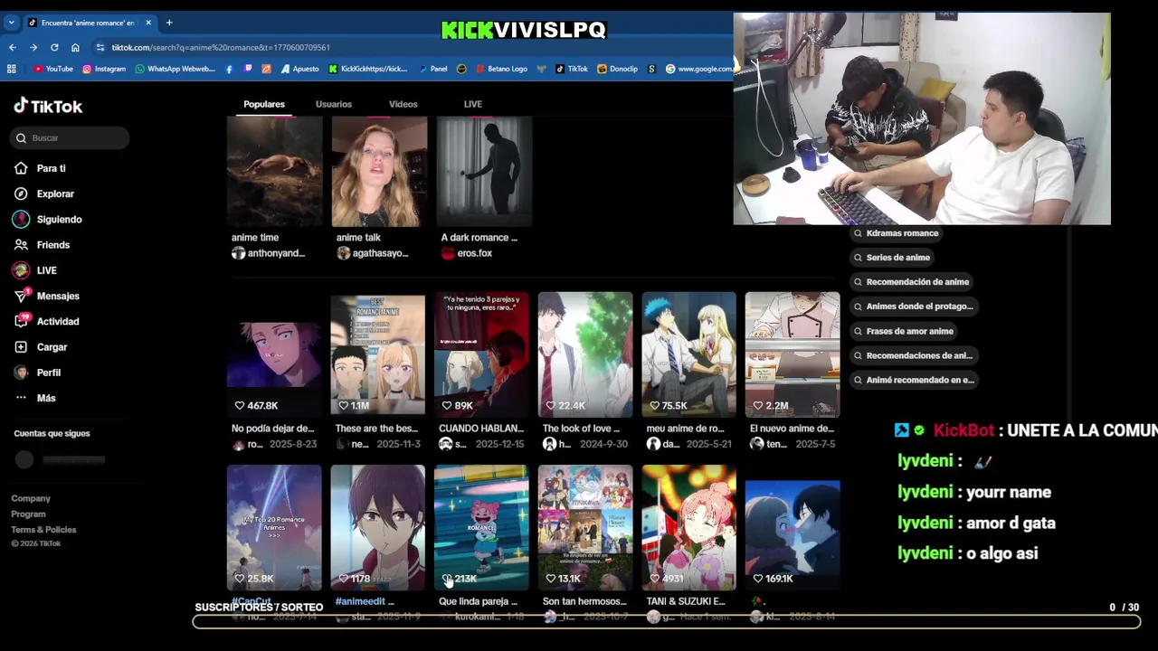1158x651 pixels.
Task: Open the Donoclip bookmark
Action: tap(617, 69)
